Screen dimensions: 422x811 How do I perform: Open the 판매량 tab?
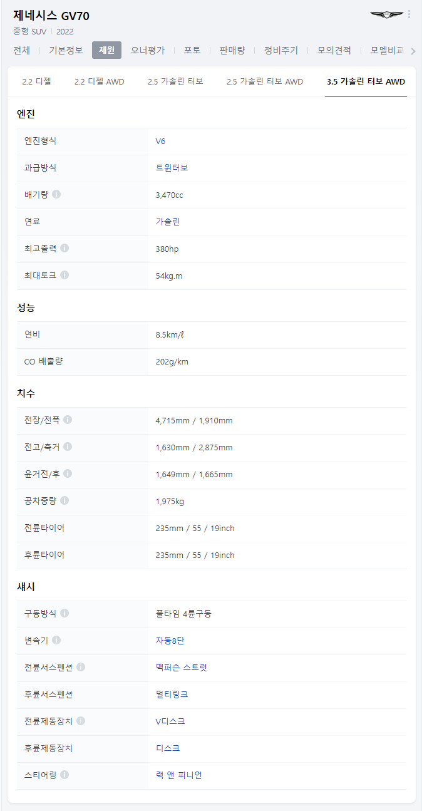point(232,50)
